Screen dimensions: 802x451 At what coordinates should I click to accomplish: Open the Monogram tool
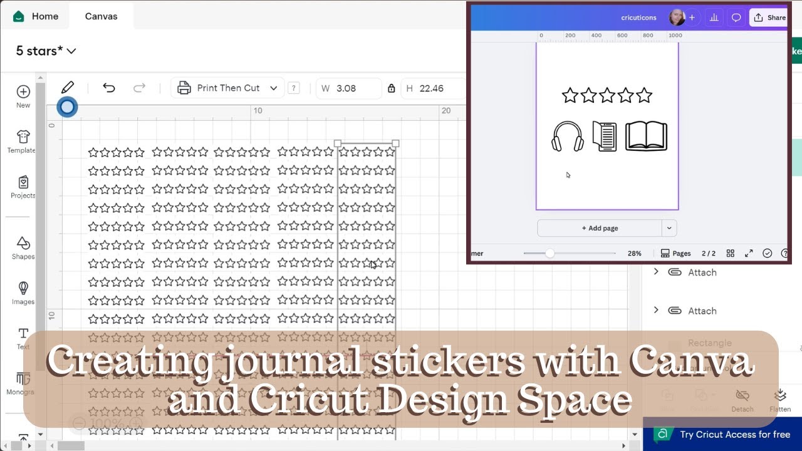[23, 383]
